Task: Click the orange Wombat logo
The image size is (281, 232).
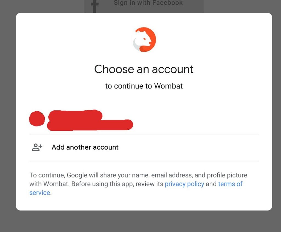Action: 144,40
